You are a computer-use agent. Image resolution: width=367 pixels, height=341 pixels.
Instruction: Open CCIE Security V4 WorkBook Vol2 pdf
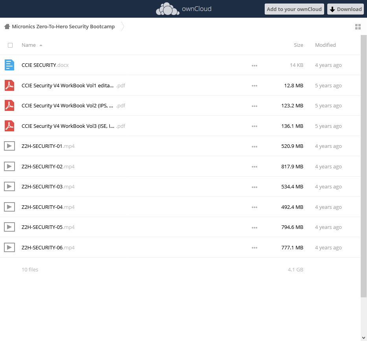[x=73, y=105]
